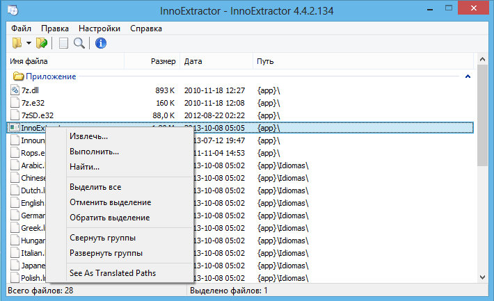This screenshot has width=494, height=301.
Task: Sort by the Дата column header
Action: 216,61
